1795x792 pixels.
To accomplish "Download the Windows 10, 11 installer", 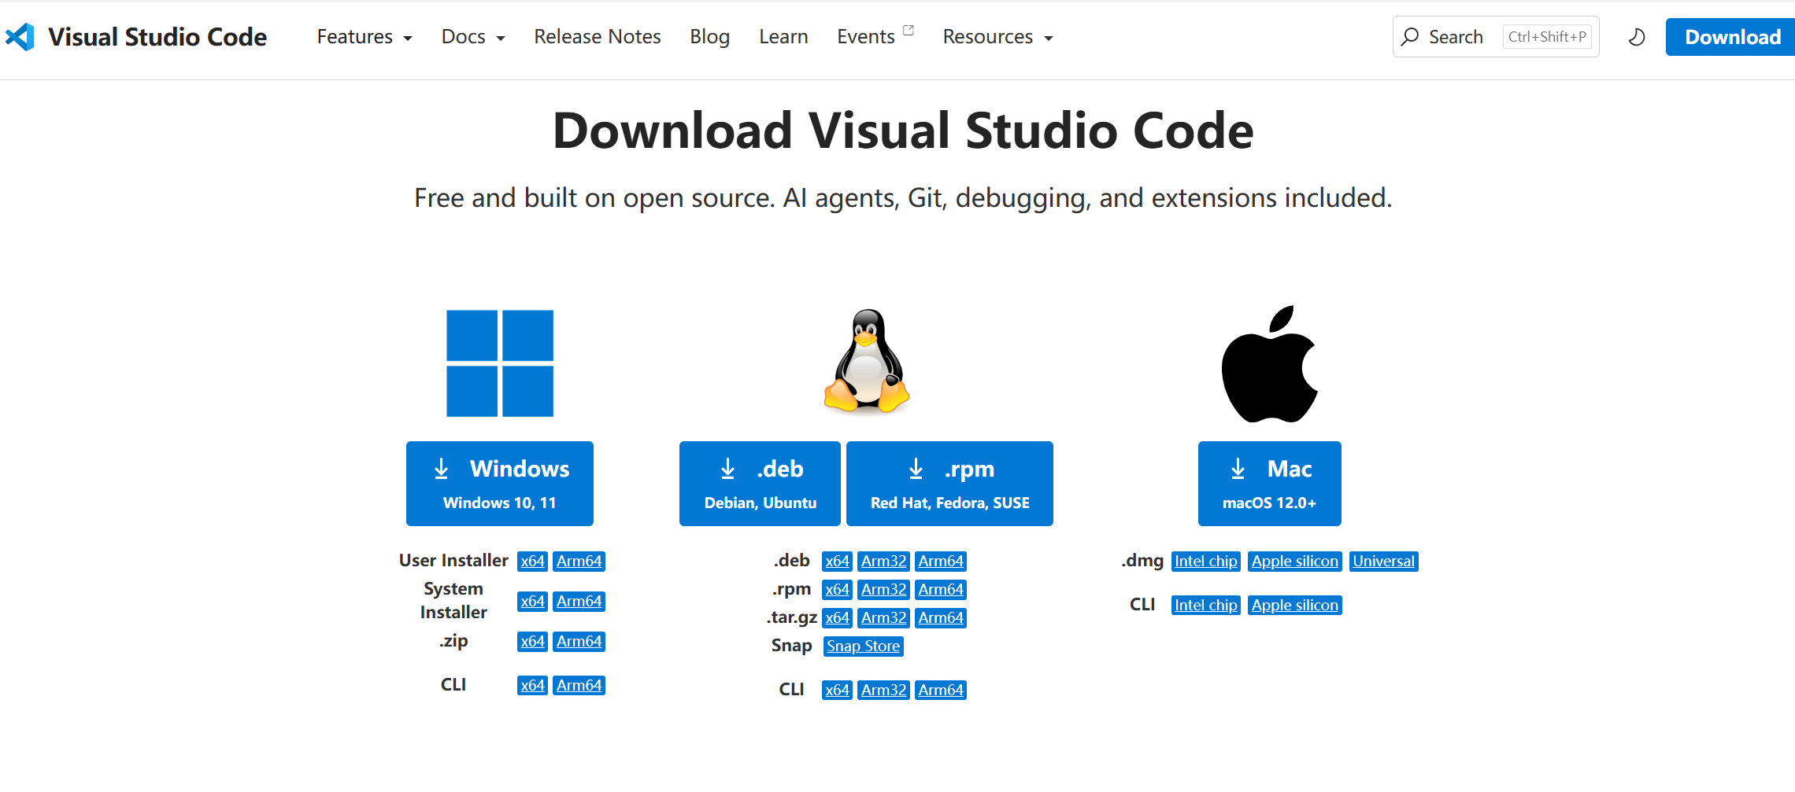I will coord(500,484).
